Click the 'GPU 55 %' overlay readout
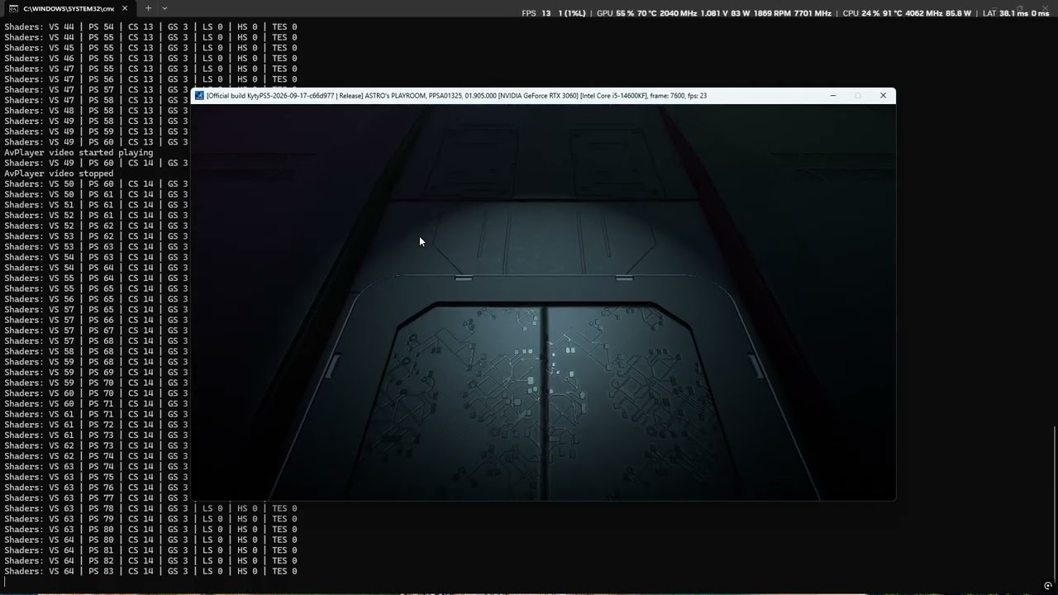The height and width of the screenshot is (595, 1058). (x=614, y=13)
